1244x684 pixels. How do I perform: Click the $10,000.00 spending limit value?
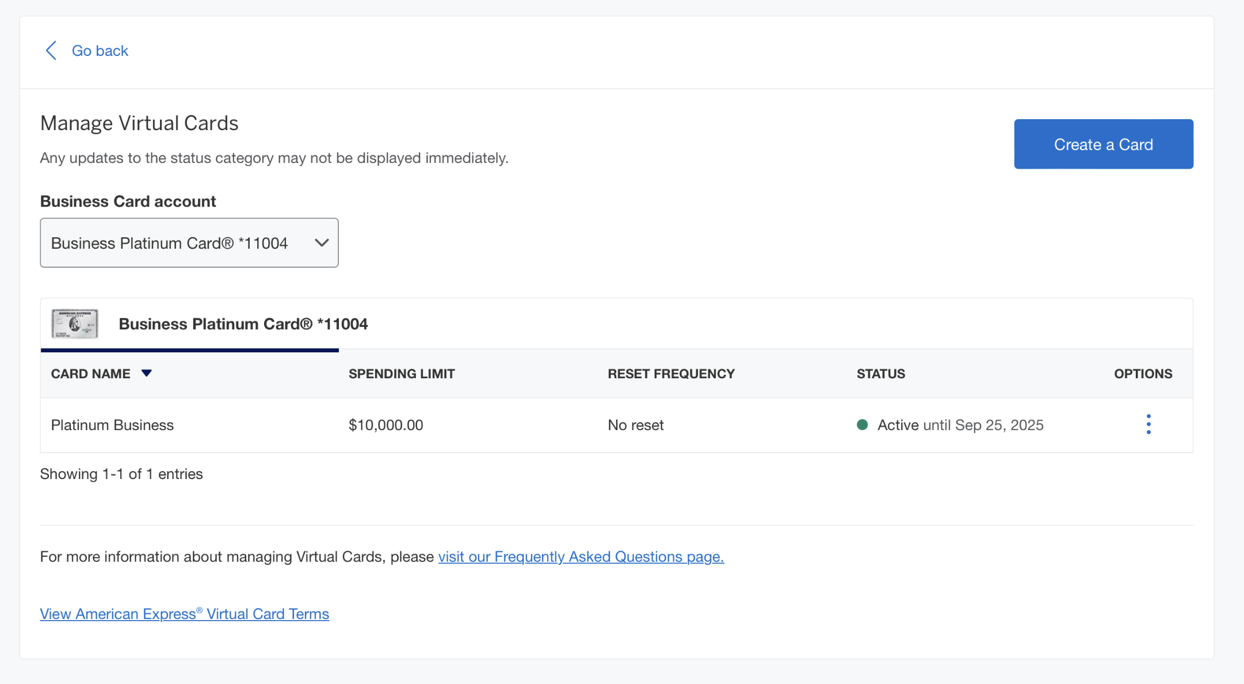tap(386, 425)
